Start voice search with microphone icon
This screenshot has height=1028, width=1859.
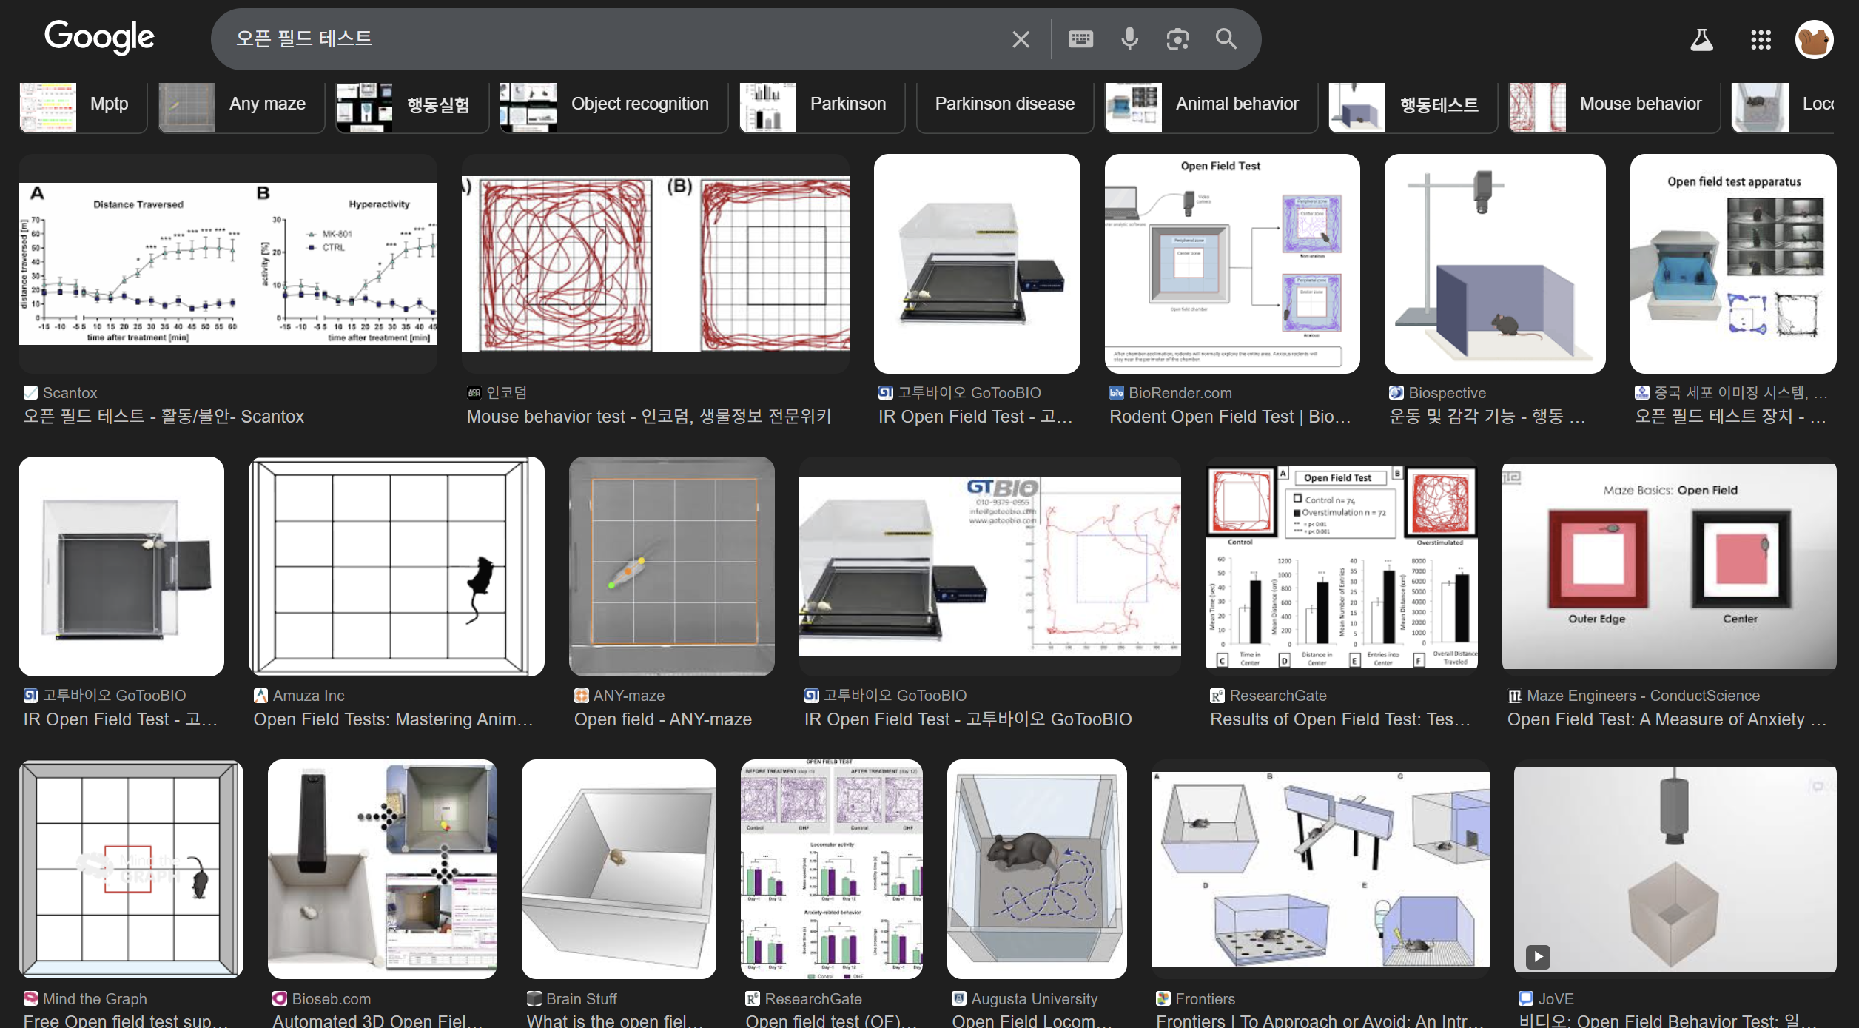point(1129,39)
